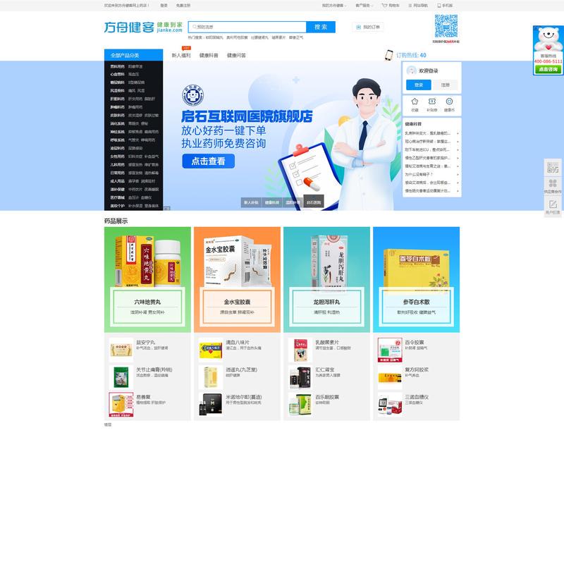The image size is (564, 564).
Task: Click the 益安宁丸 product thumbnail
Action: [x=121, y=350]
